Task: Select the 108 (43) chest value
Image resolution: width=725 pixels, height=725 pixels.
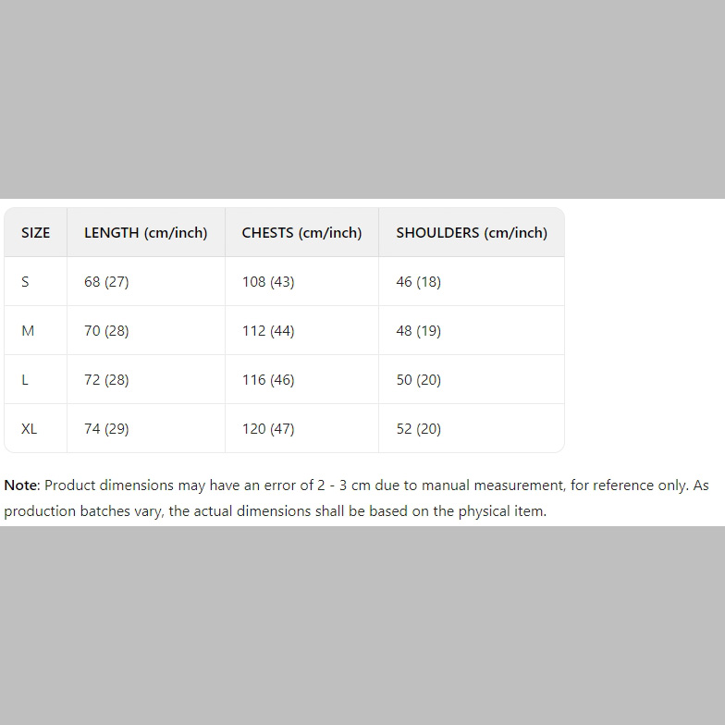Action: (x=268, y=282)
